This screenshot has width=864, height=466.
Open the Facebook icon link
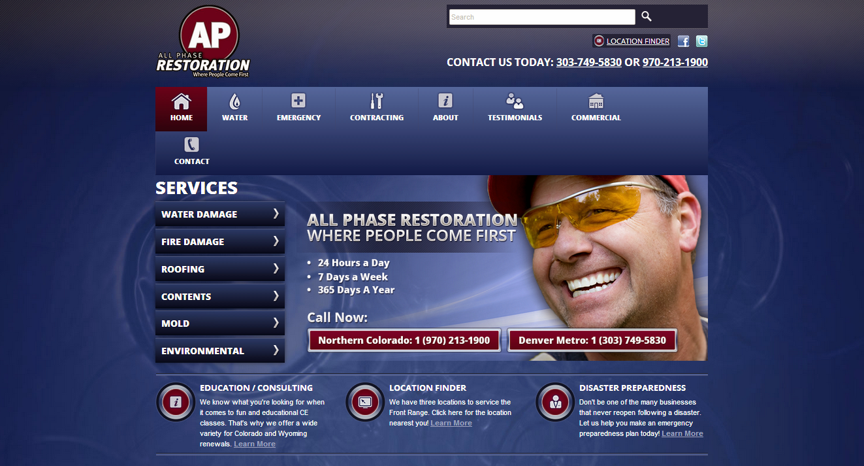tap(683, 41)
